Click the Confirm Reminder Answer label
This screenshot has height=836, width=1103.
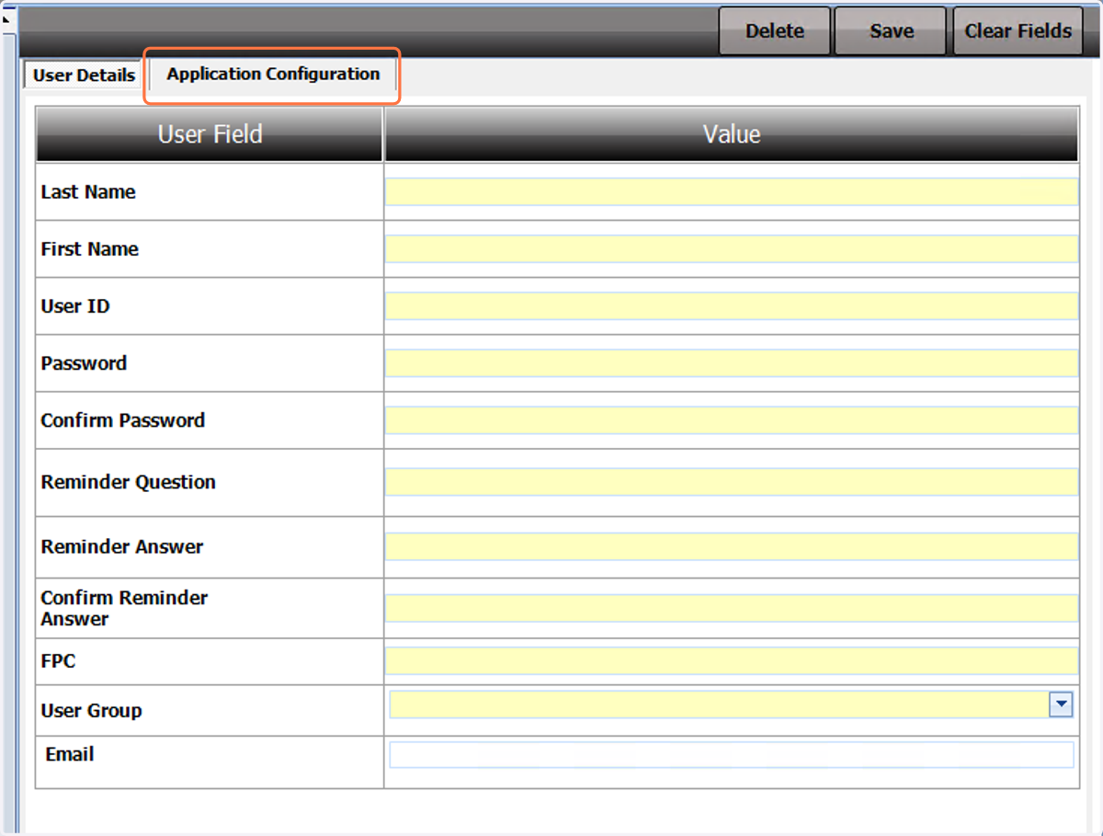tap(124, 608)
